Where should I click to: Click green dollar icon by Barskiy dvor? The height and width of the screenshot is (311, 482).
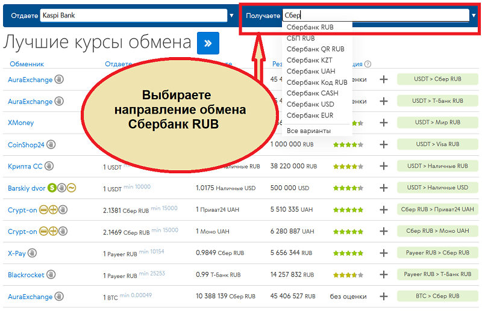(x=52, y=188)
